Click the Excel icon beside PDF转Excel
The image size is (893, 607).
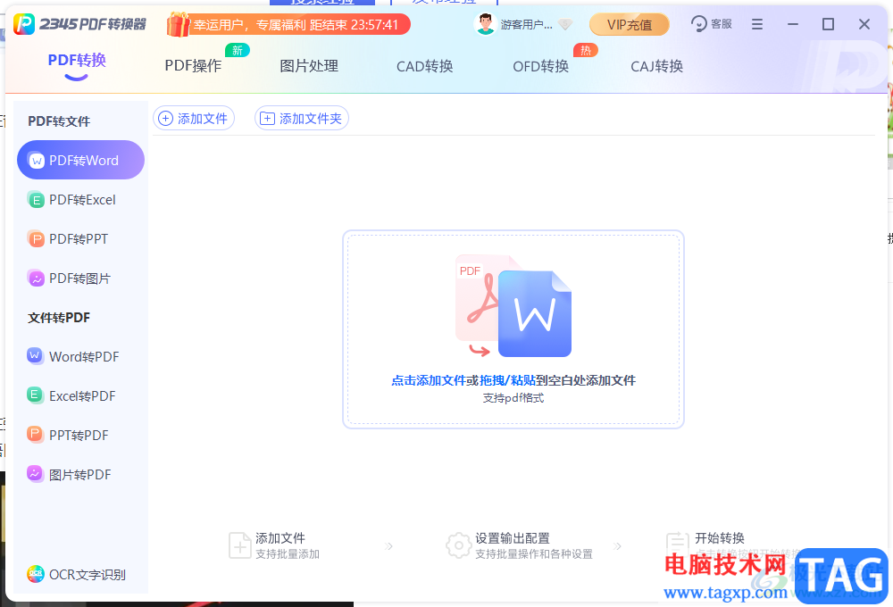tap(36, 200)
